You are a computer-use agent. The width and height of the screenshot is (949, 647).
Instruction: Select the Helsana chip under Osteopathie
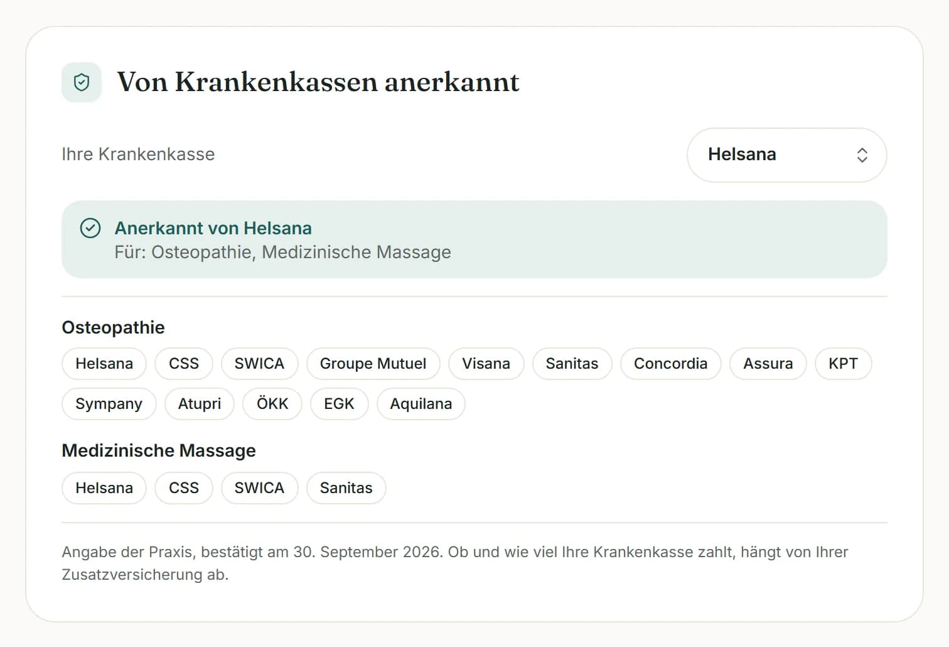pyautogui.click(x=104, y=364)
